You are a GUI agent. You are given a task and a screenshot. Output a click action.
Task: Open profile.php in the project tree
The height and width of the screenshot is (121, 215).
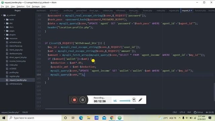pos(14,73)
